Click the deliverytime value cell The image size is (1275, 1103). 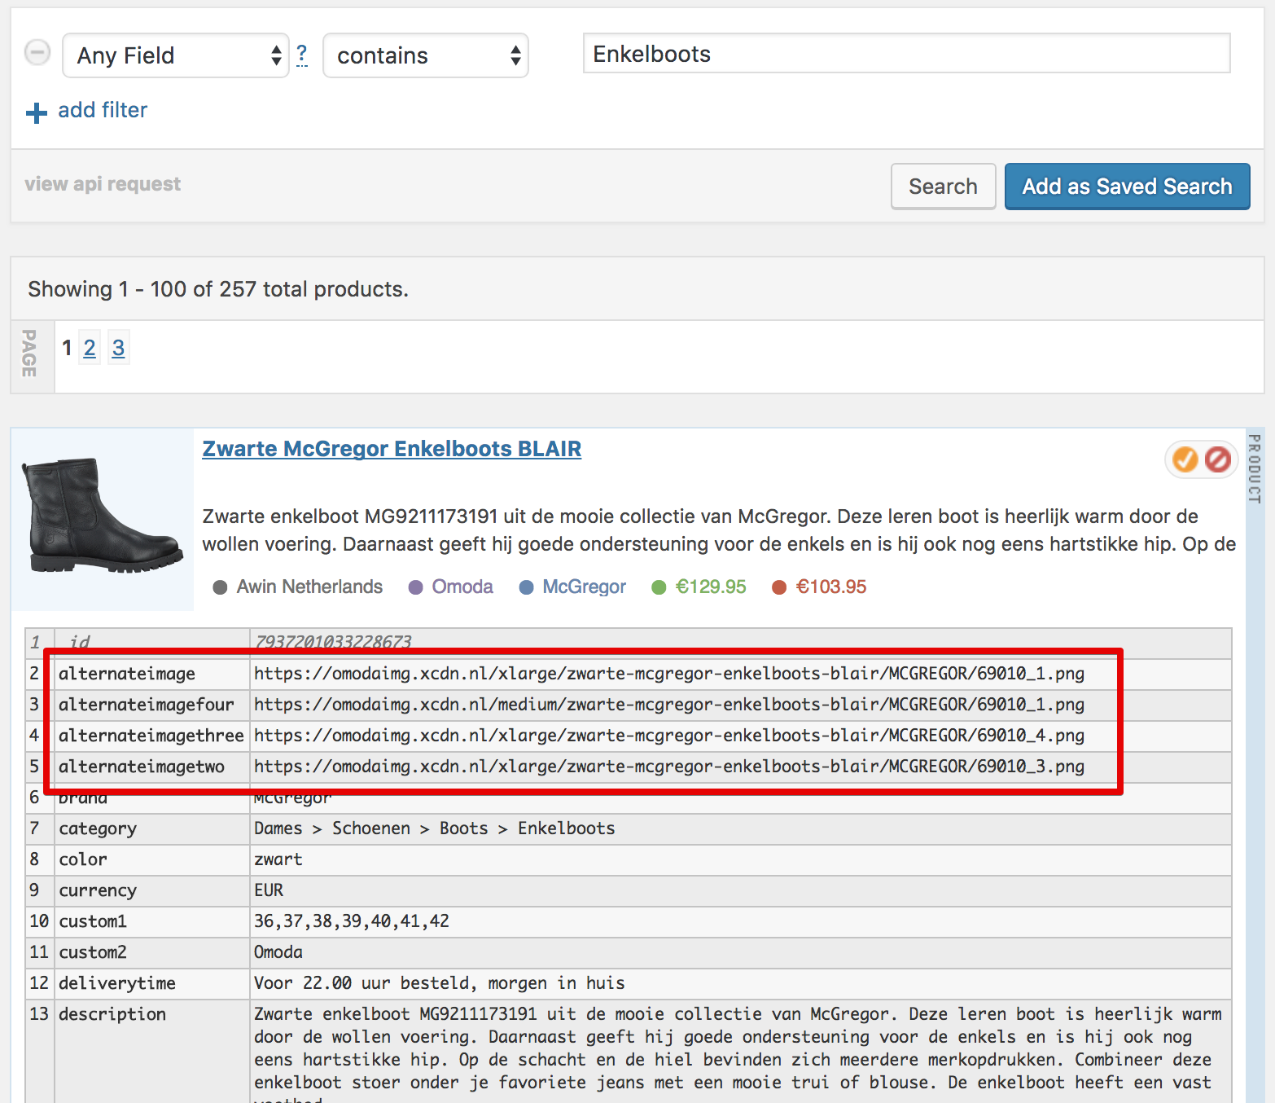click(740, 983)
